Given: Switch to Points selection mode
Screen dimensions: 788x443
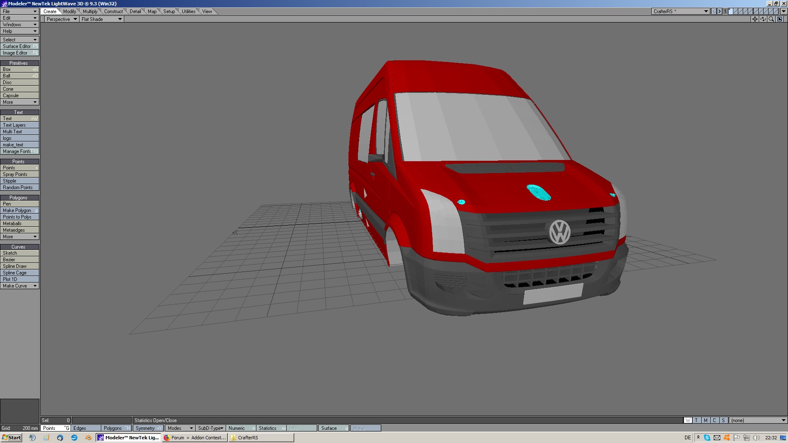Looking at the screenshot, I should point(55,428).
